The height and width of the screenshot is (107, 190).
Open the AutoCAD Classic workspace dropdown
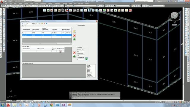click(x=33, y=1)
